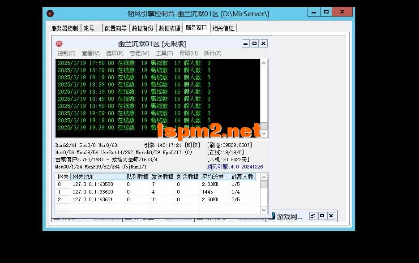
Task: Expand the 选项(P) menu
Action: 115,53
